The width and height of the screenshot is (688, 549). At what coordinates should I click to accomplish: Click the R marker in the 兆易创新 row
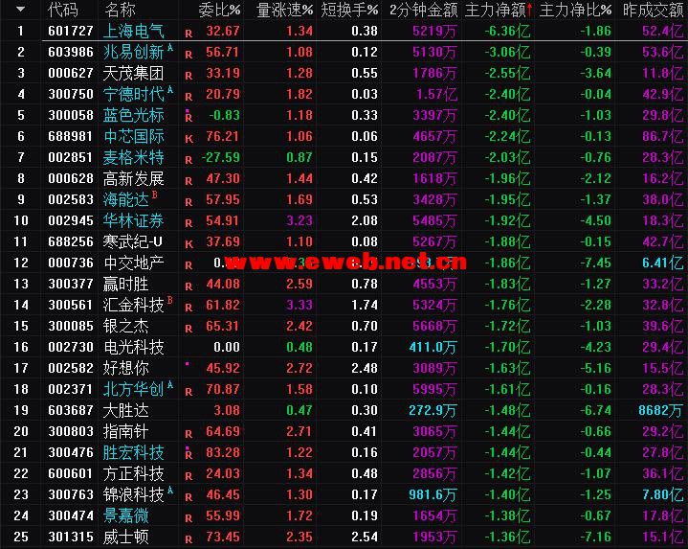(189, 55)
